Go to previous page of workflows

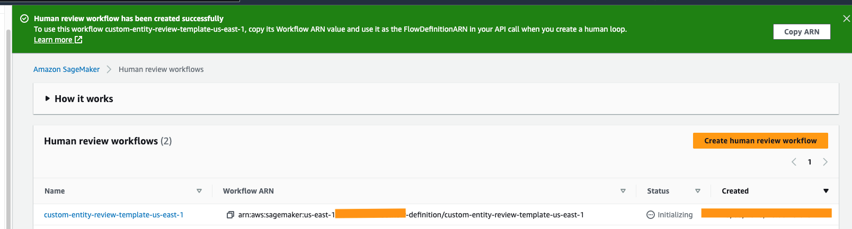[794, 162]
